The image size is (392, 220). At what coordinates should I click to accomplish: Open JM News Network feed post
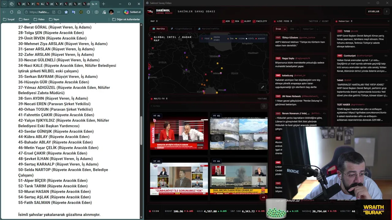tap(301, 100)
